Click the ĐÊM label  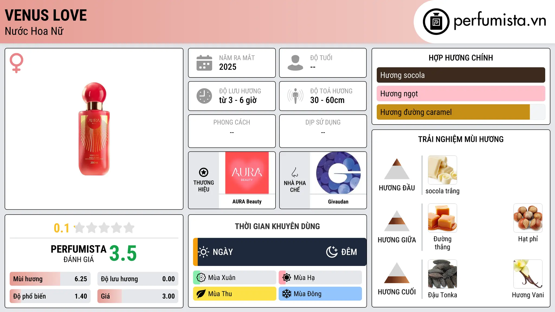point(349,252)
